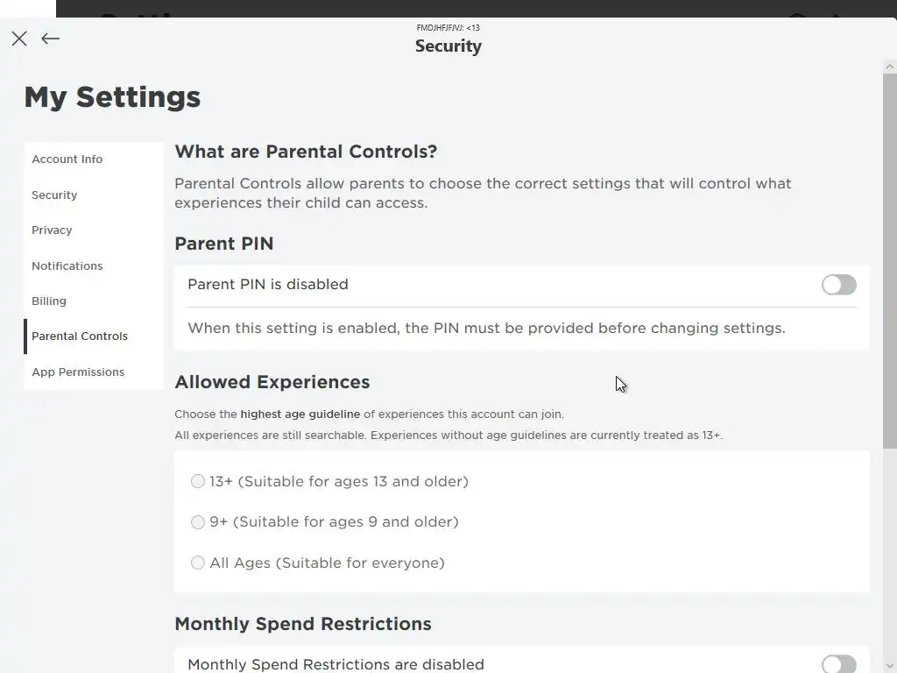Screen dimensions: 897x673
Task: Click the My Settings heading
Action: [x=112, y=97]
